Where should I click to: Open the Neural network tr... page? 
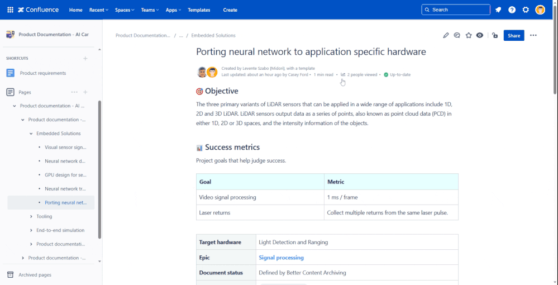65,188
